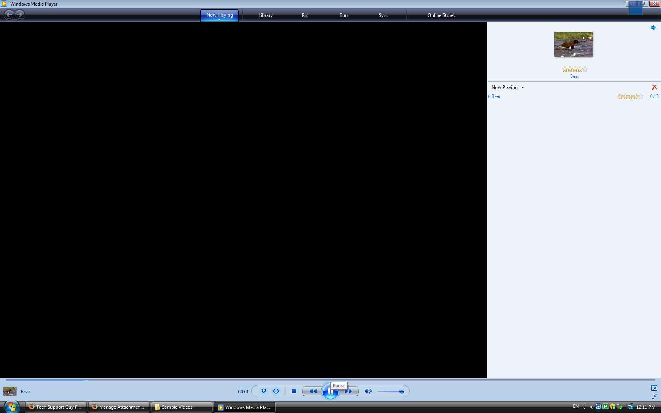Click the Bear title link under thumbnail
The image size is (661, 413).
coord(574,76)
